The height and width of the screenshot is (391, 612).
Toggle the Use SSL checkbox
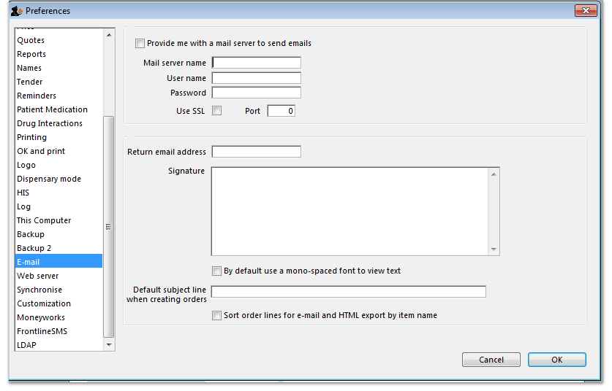tap(216, 111)
